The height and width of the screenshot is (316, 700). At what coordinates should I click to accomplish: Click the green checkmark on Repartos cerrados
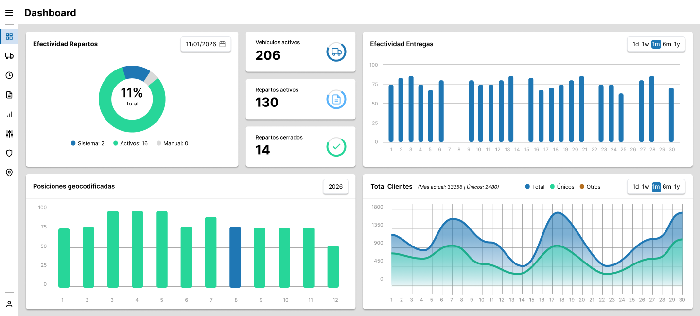(336, 146)
